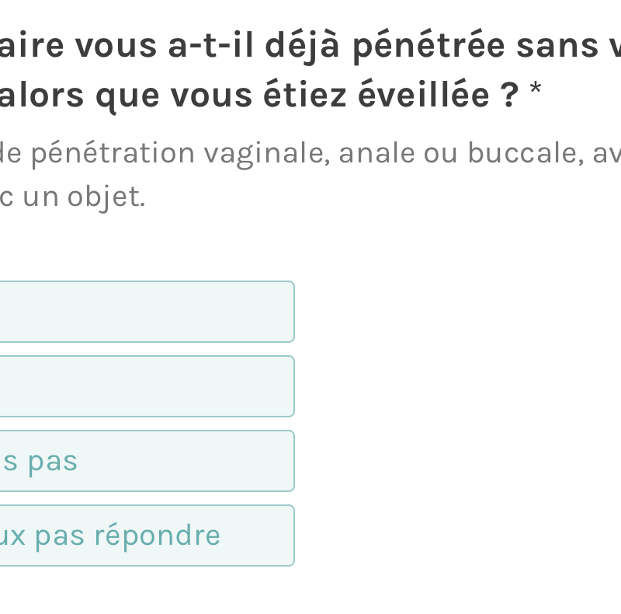The height and width of the screenshot is (614, 621).
Task: Select the answer ending in "s pas"
Action: tap(146, 461)
